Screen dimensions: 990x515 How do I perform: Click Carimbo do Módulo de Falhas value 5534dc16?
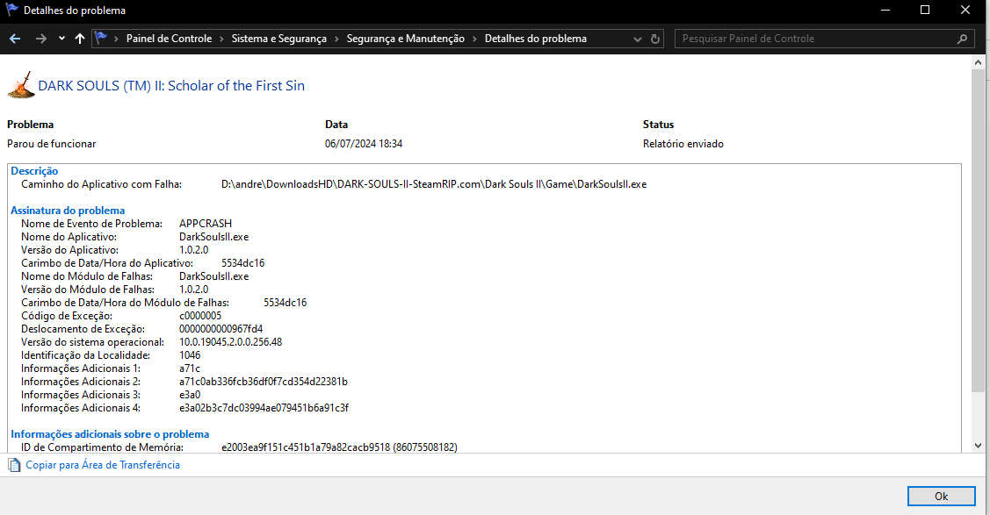[285, 304]
